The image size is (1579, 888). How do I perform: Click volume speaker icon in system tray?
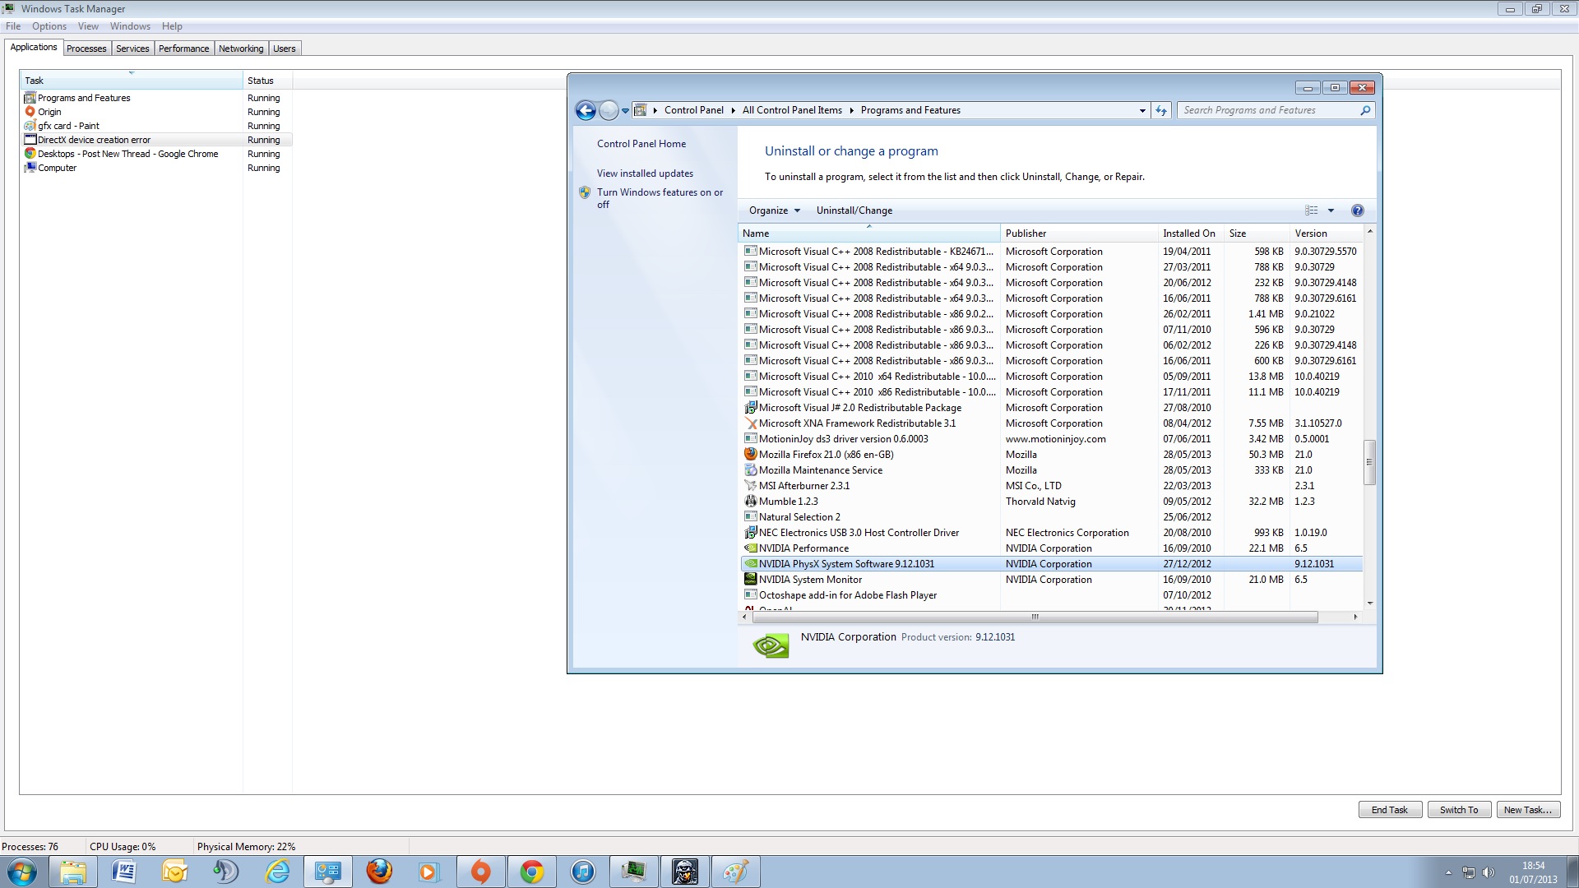(1489, 872)
